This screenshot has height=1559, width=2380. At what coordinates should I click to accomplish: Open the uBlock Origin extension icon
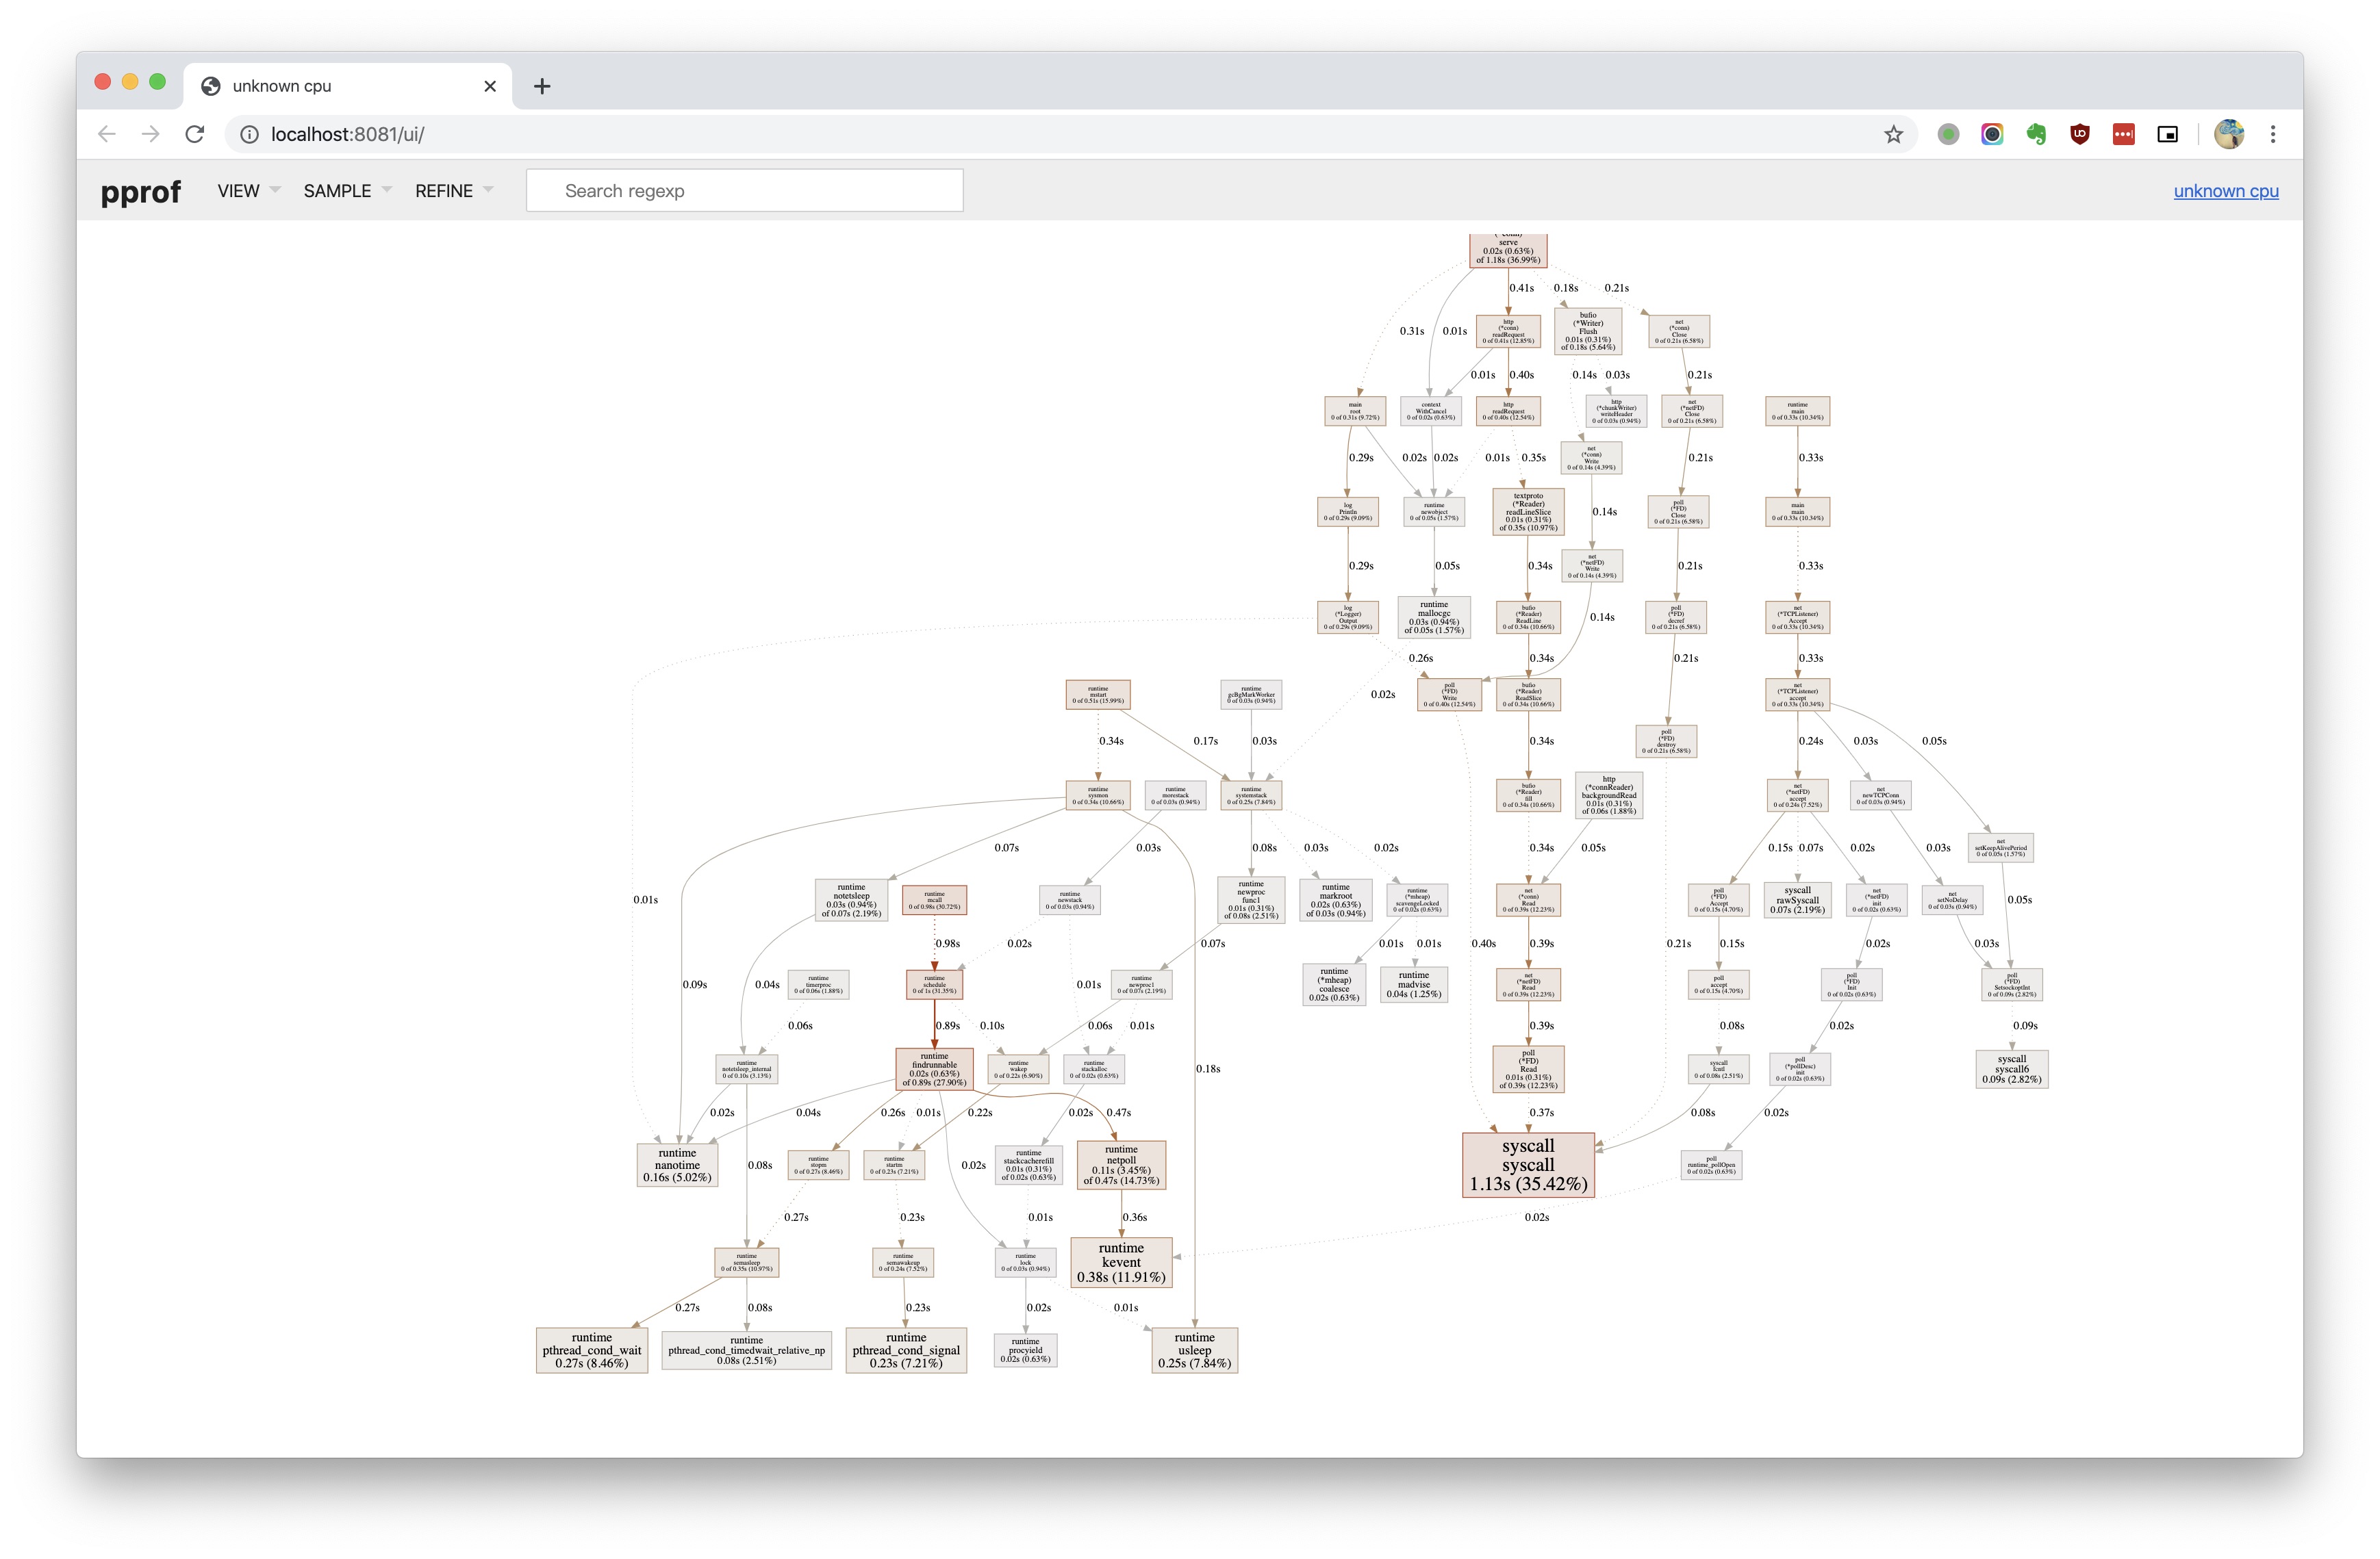tap(2080, 134)
